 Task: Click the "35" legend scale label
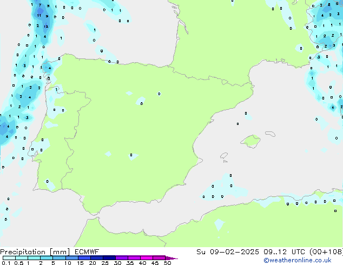pos(130,263)
